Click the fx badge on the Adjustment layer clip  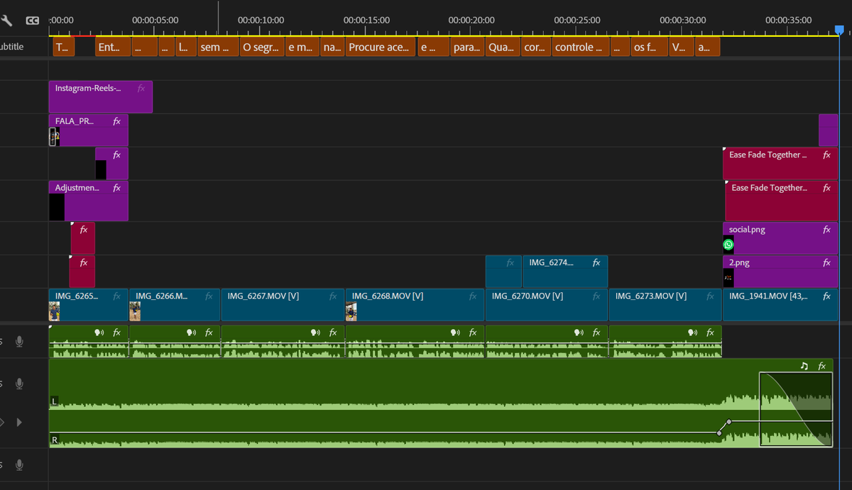(116, 188)
